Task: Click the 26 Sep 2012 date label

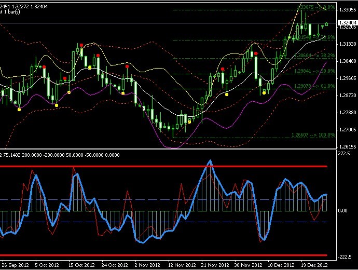Action: point(16,265)
